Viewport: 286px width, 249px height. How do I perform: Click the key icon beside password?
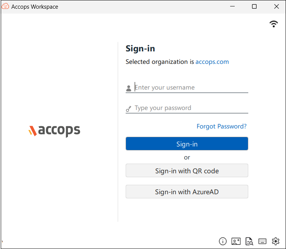129,109
